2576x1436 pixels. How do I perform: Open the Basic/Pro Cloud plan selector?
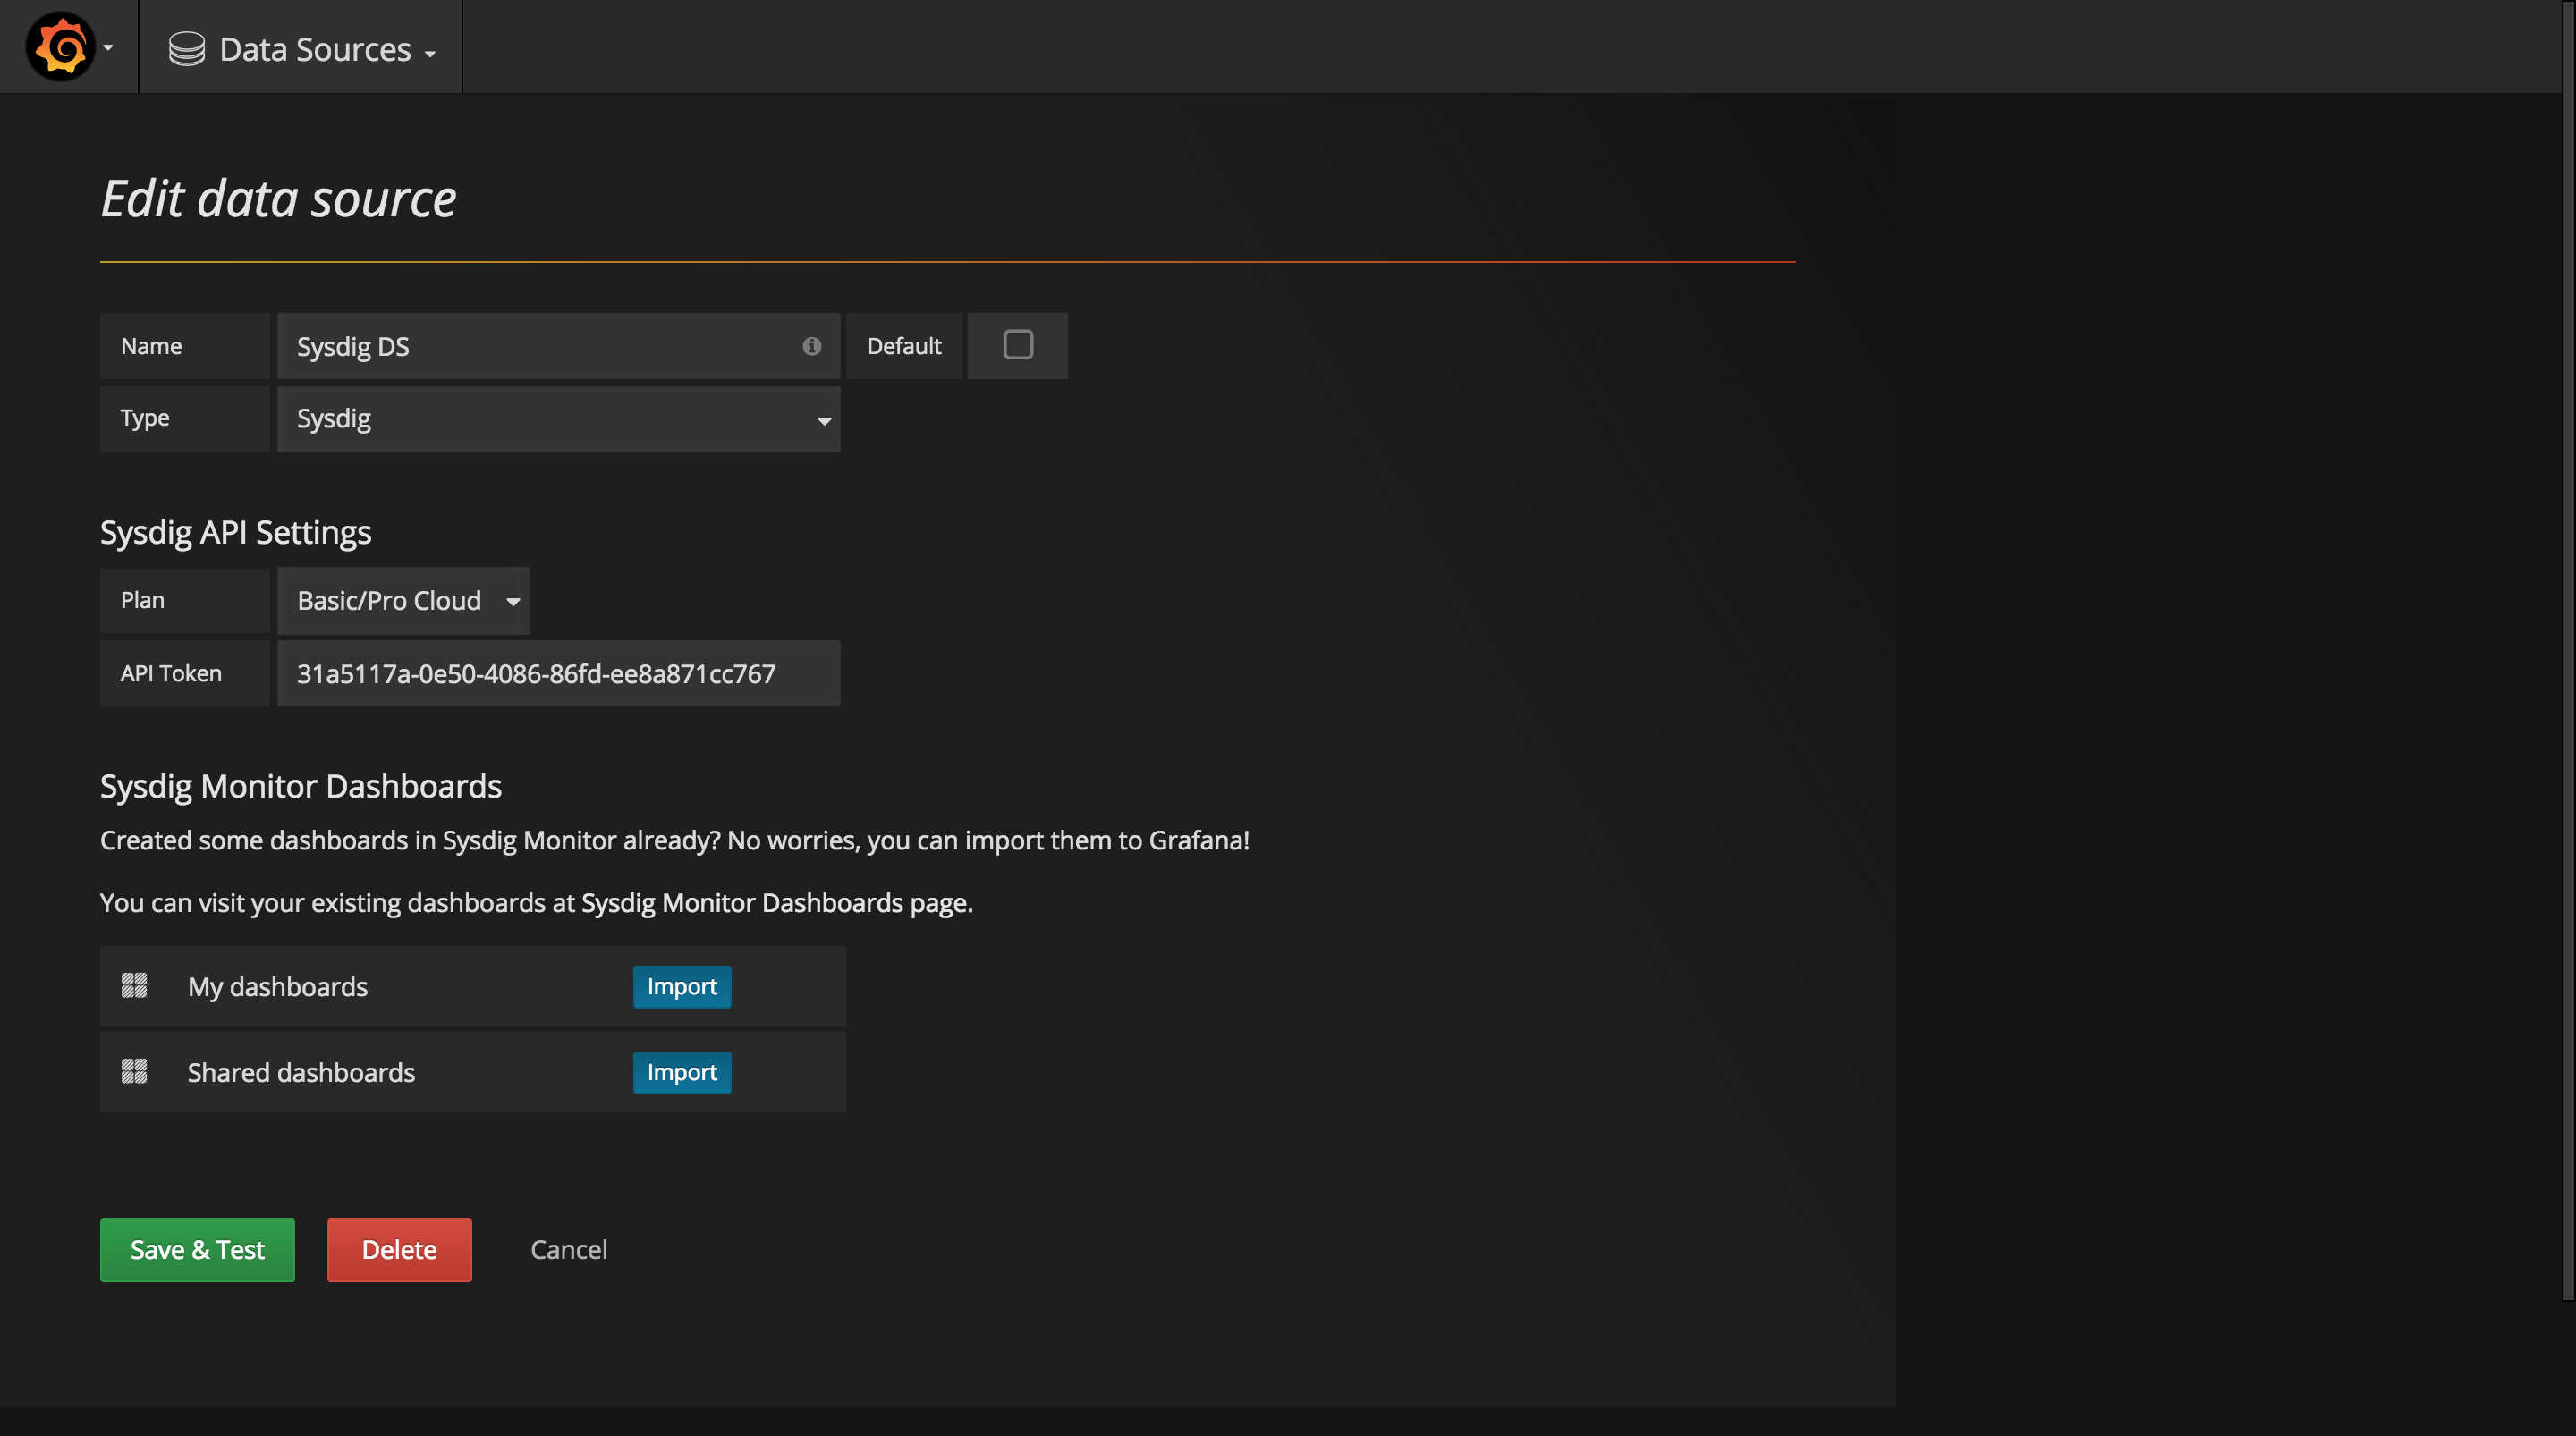[x=403, y=599]
